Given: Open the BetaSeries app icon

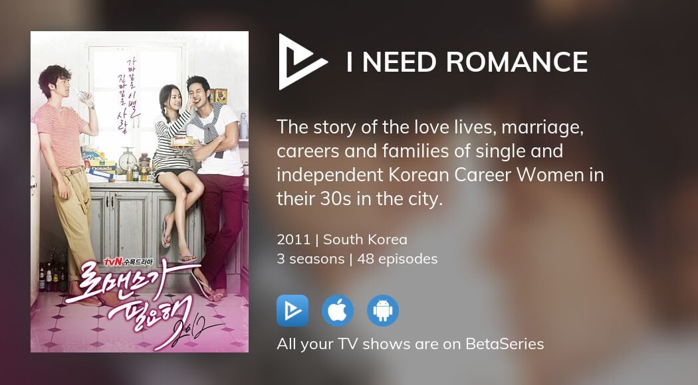Looking at the screenshot, I should click(x=292, y=311).
